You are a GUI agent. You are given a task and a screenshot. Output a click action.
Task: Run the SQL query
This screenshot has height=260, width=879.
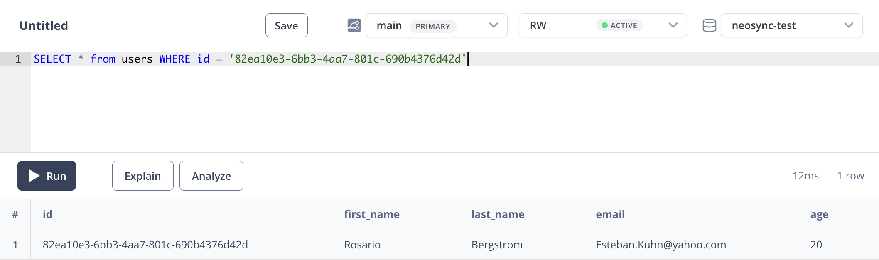pyautogui.click(x=47, y=176)
